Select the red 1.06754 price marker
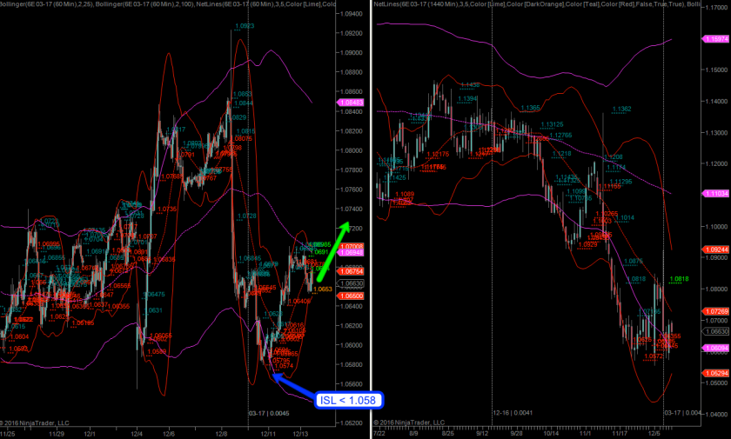The width and height of the screenshot is (731, 439). point(352,271)
